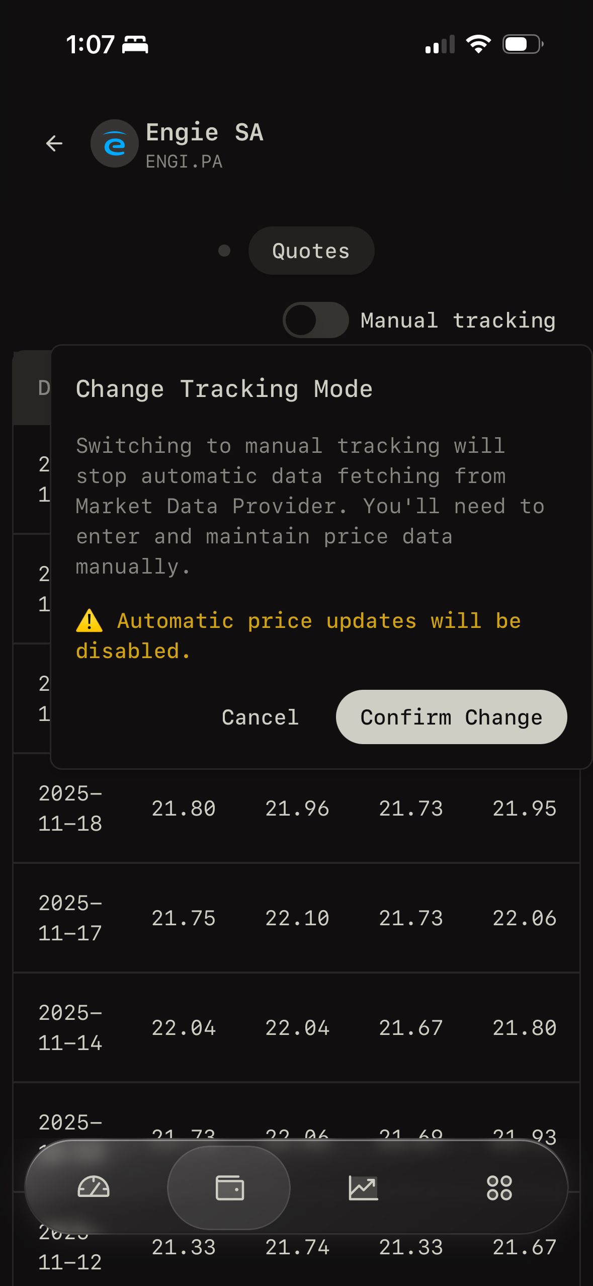Tap the Engie SA logo avatar
This screenshot has height=1286, width=593.
click(115, 144)
